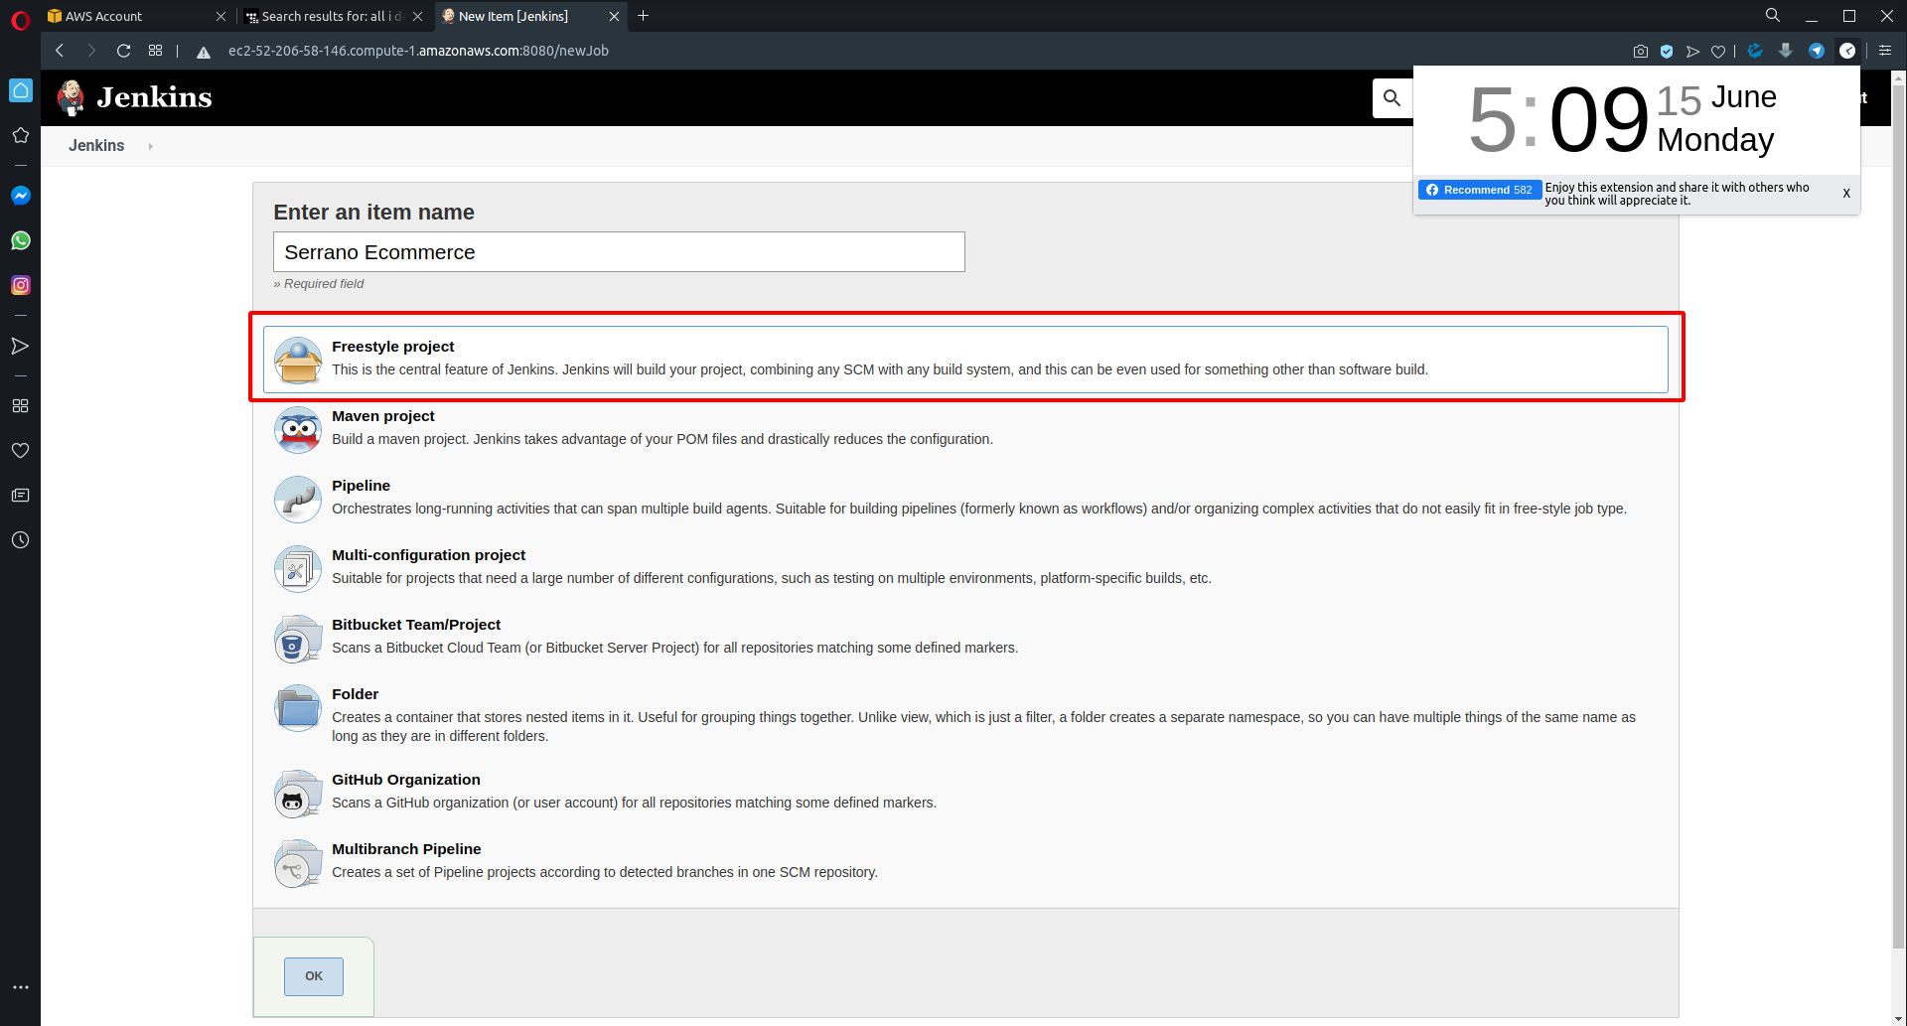Open My Flow arrow icon in sidebar
Viewport: 1907px width, 1026px height.
(x=20, y=346)
